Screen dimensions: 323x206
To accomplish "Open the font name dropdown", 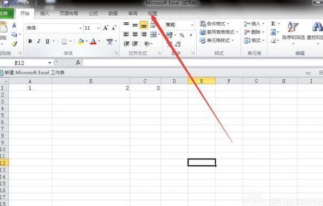I will click(x=81, y=28).
